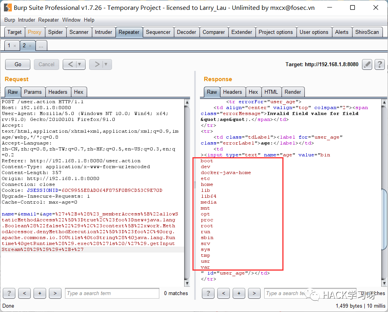Switch to the Intruder tool tab

[x=103, y=32]
